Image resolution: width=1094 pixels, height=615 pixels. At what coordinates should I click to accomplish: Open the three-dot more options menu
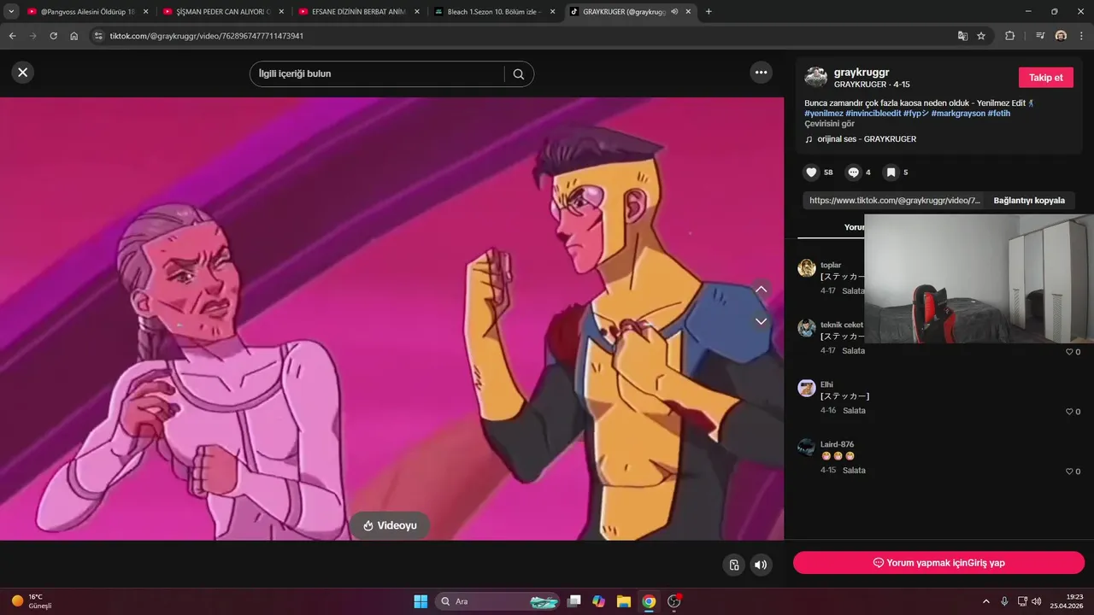[x=761, y=73]
